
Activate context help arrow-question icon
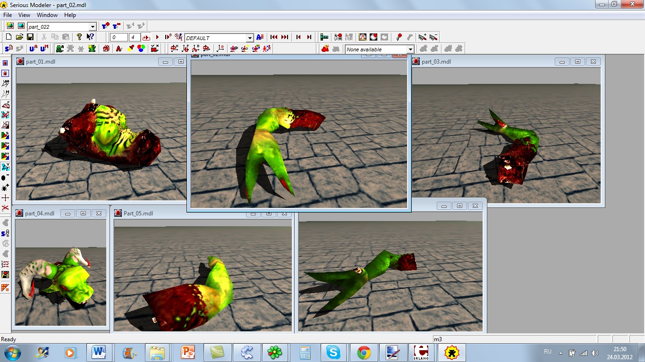pyautogui.click(x=90, y=37)
